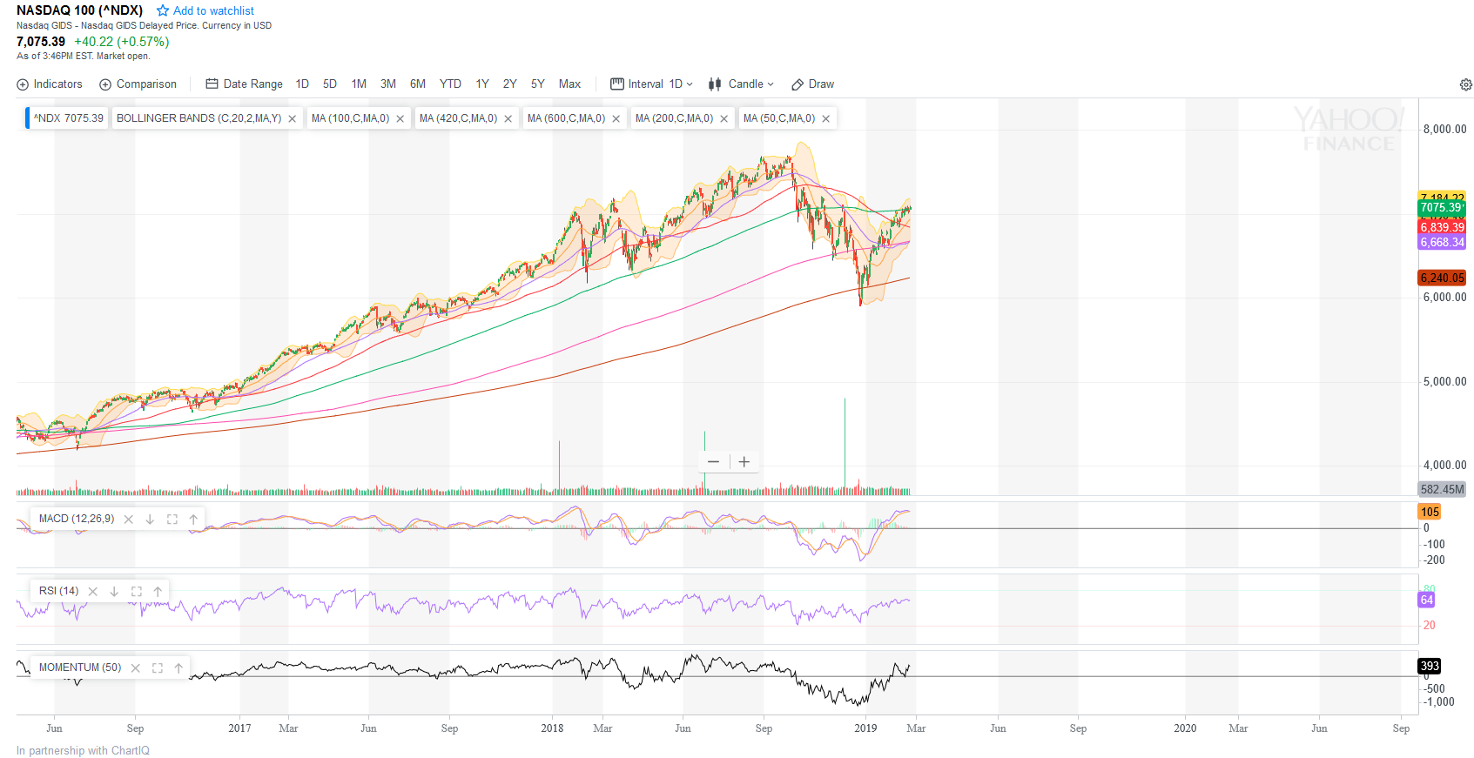Click the purple 6,668.34 axis label

pyautogui.click(x=1442, y=243)
